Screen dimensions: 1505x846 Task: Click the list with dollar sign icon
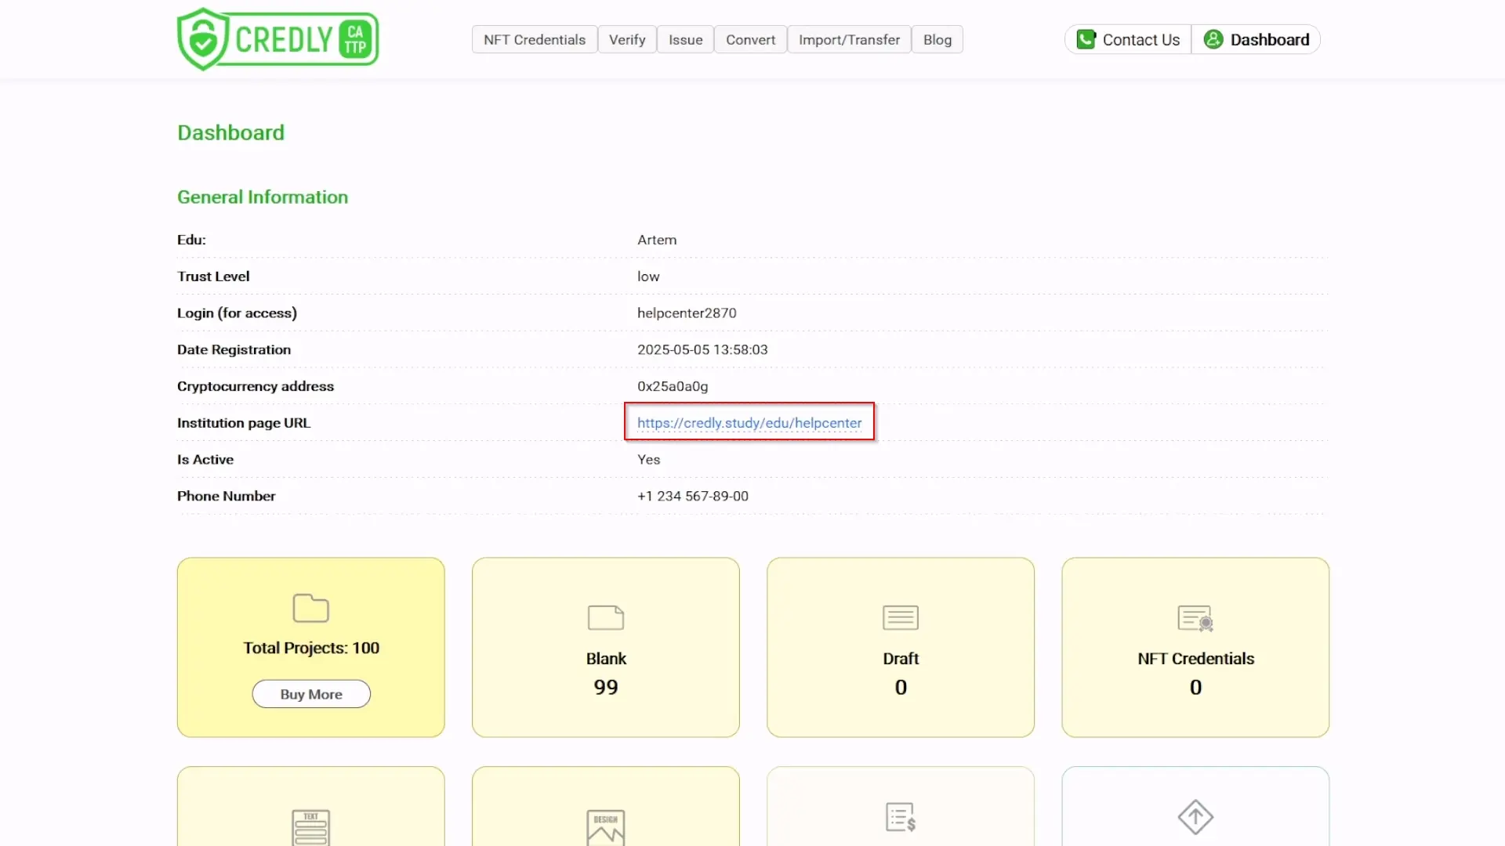click(901, 817)
